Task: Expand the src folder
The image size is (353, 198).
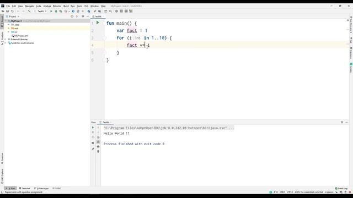Action: [9, 32]
